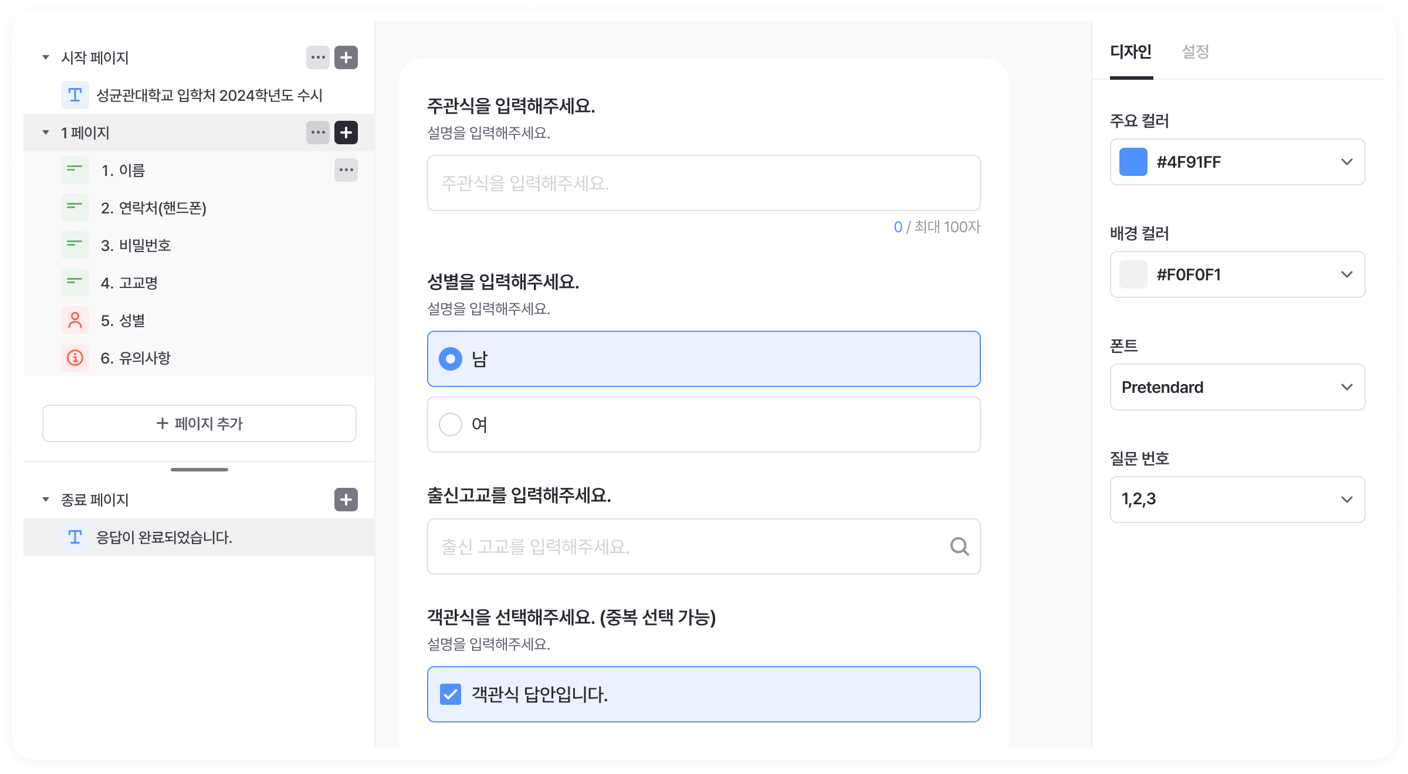
Task: Click plus icon beside 시작 페이지
Action: tap(346, 57)
